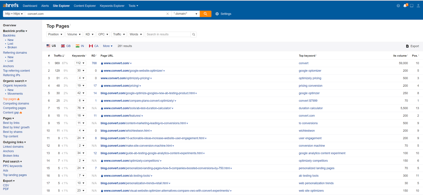
Task: Open the KD filter dropdown
Action: pyautogui.click(x=90, y=34)
